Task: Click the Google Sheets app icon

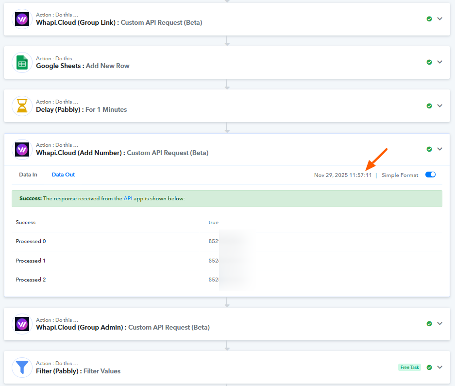Action: 22,62
